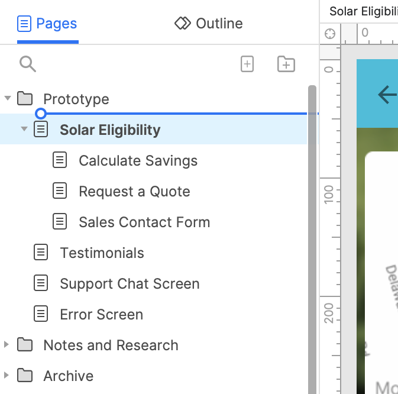Click the ruler origin crosshair icon

(x=331, y=34)
